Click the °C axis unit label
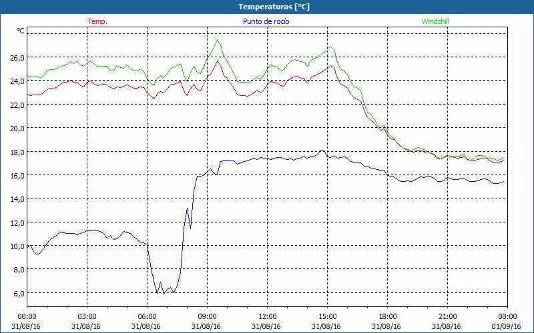Viewport: 534px width, 333px height. click(21, 31)
